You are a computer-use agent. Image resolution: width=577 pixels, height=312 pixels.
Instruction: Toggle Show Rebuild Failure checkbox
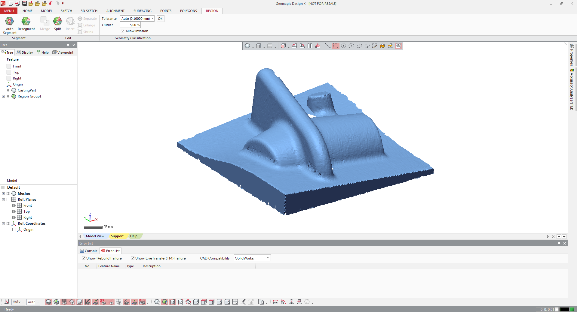[84, 258]
